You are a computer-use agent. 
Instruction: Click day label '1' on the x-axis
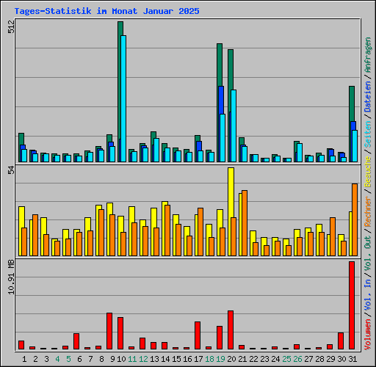click(x=24, y=359)
